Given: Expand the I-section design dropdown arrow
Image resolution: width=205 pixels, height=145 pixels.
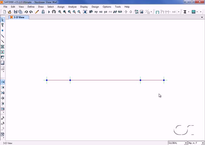Looking at the screenshot, I should [189, 12].
